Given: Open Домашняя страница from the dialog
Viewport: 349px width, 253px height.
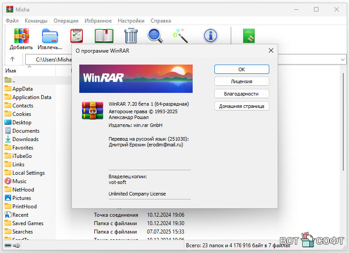Looking at the screenshot, I should 241,106.
